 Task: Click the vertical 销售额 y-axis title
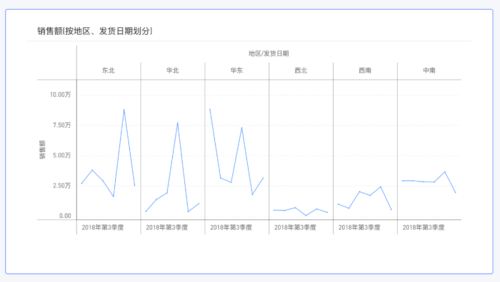click(x=42, y=150)
